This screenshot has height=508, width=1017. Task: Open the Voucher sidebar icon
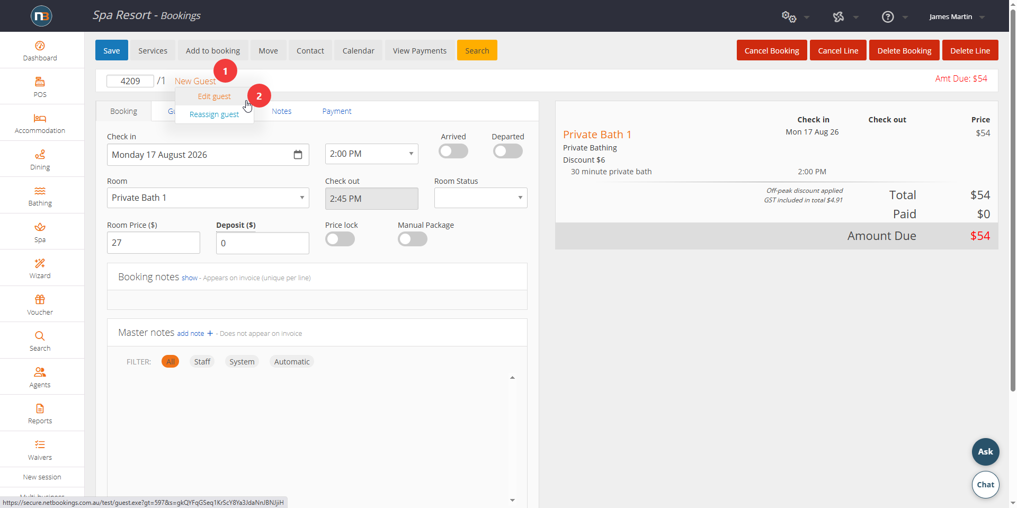(40, 305)
